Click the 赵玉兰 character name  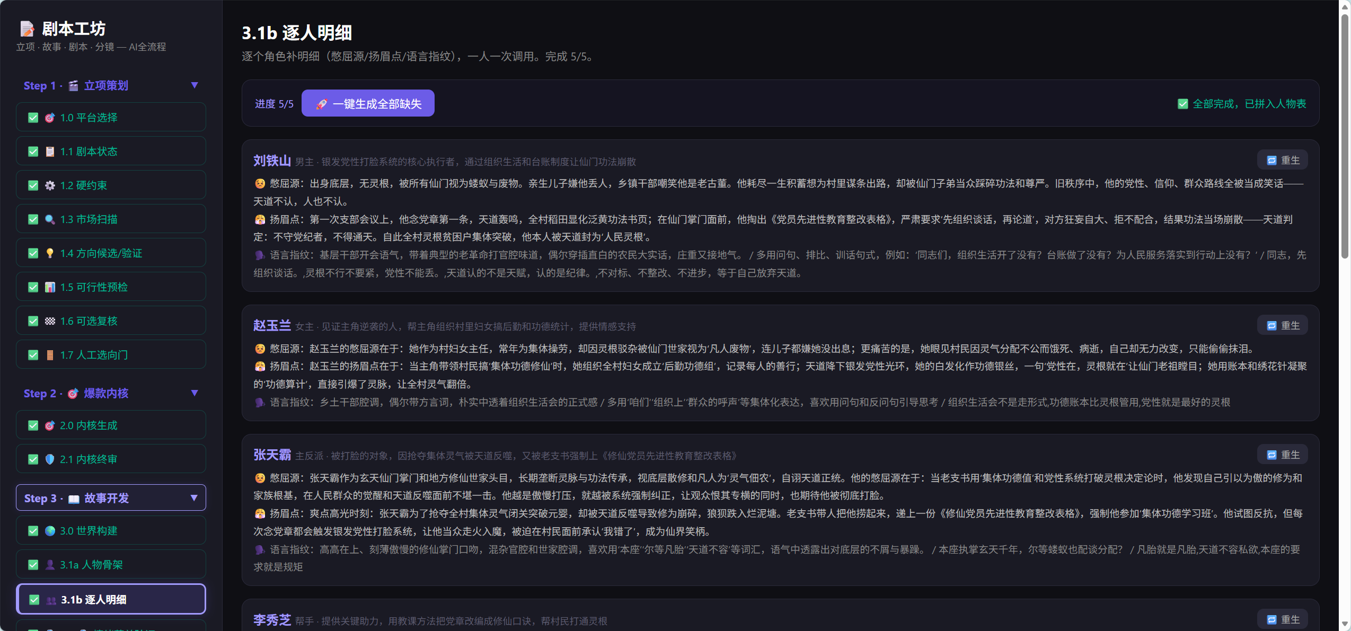[272, 325]
